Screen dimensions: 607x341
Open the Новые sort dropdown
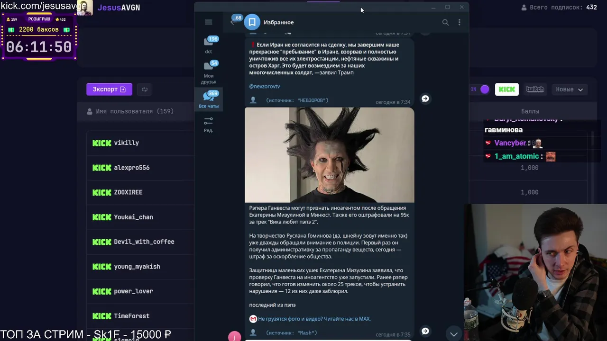[569, 89]
